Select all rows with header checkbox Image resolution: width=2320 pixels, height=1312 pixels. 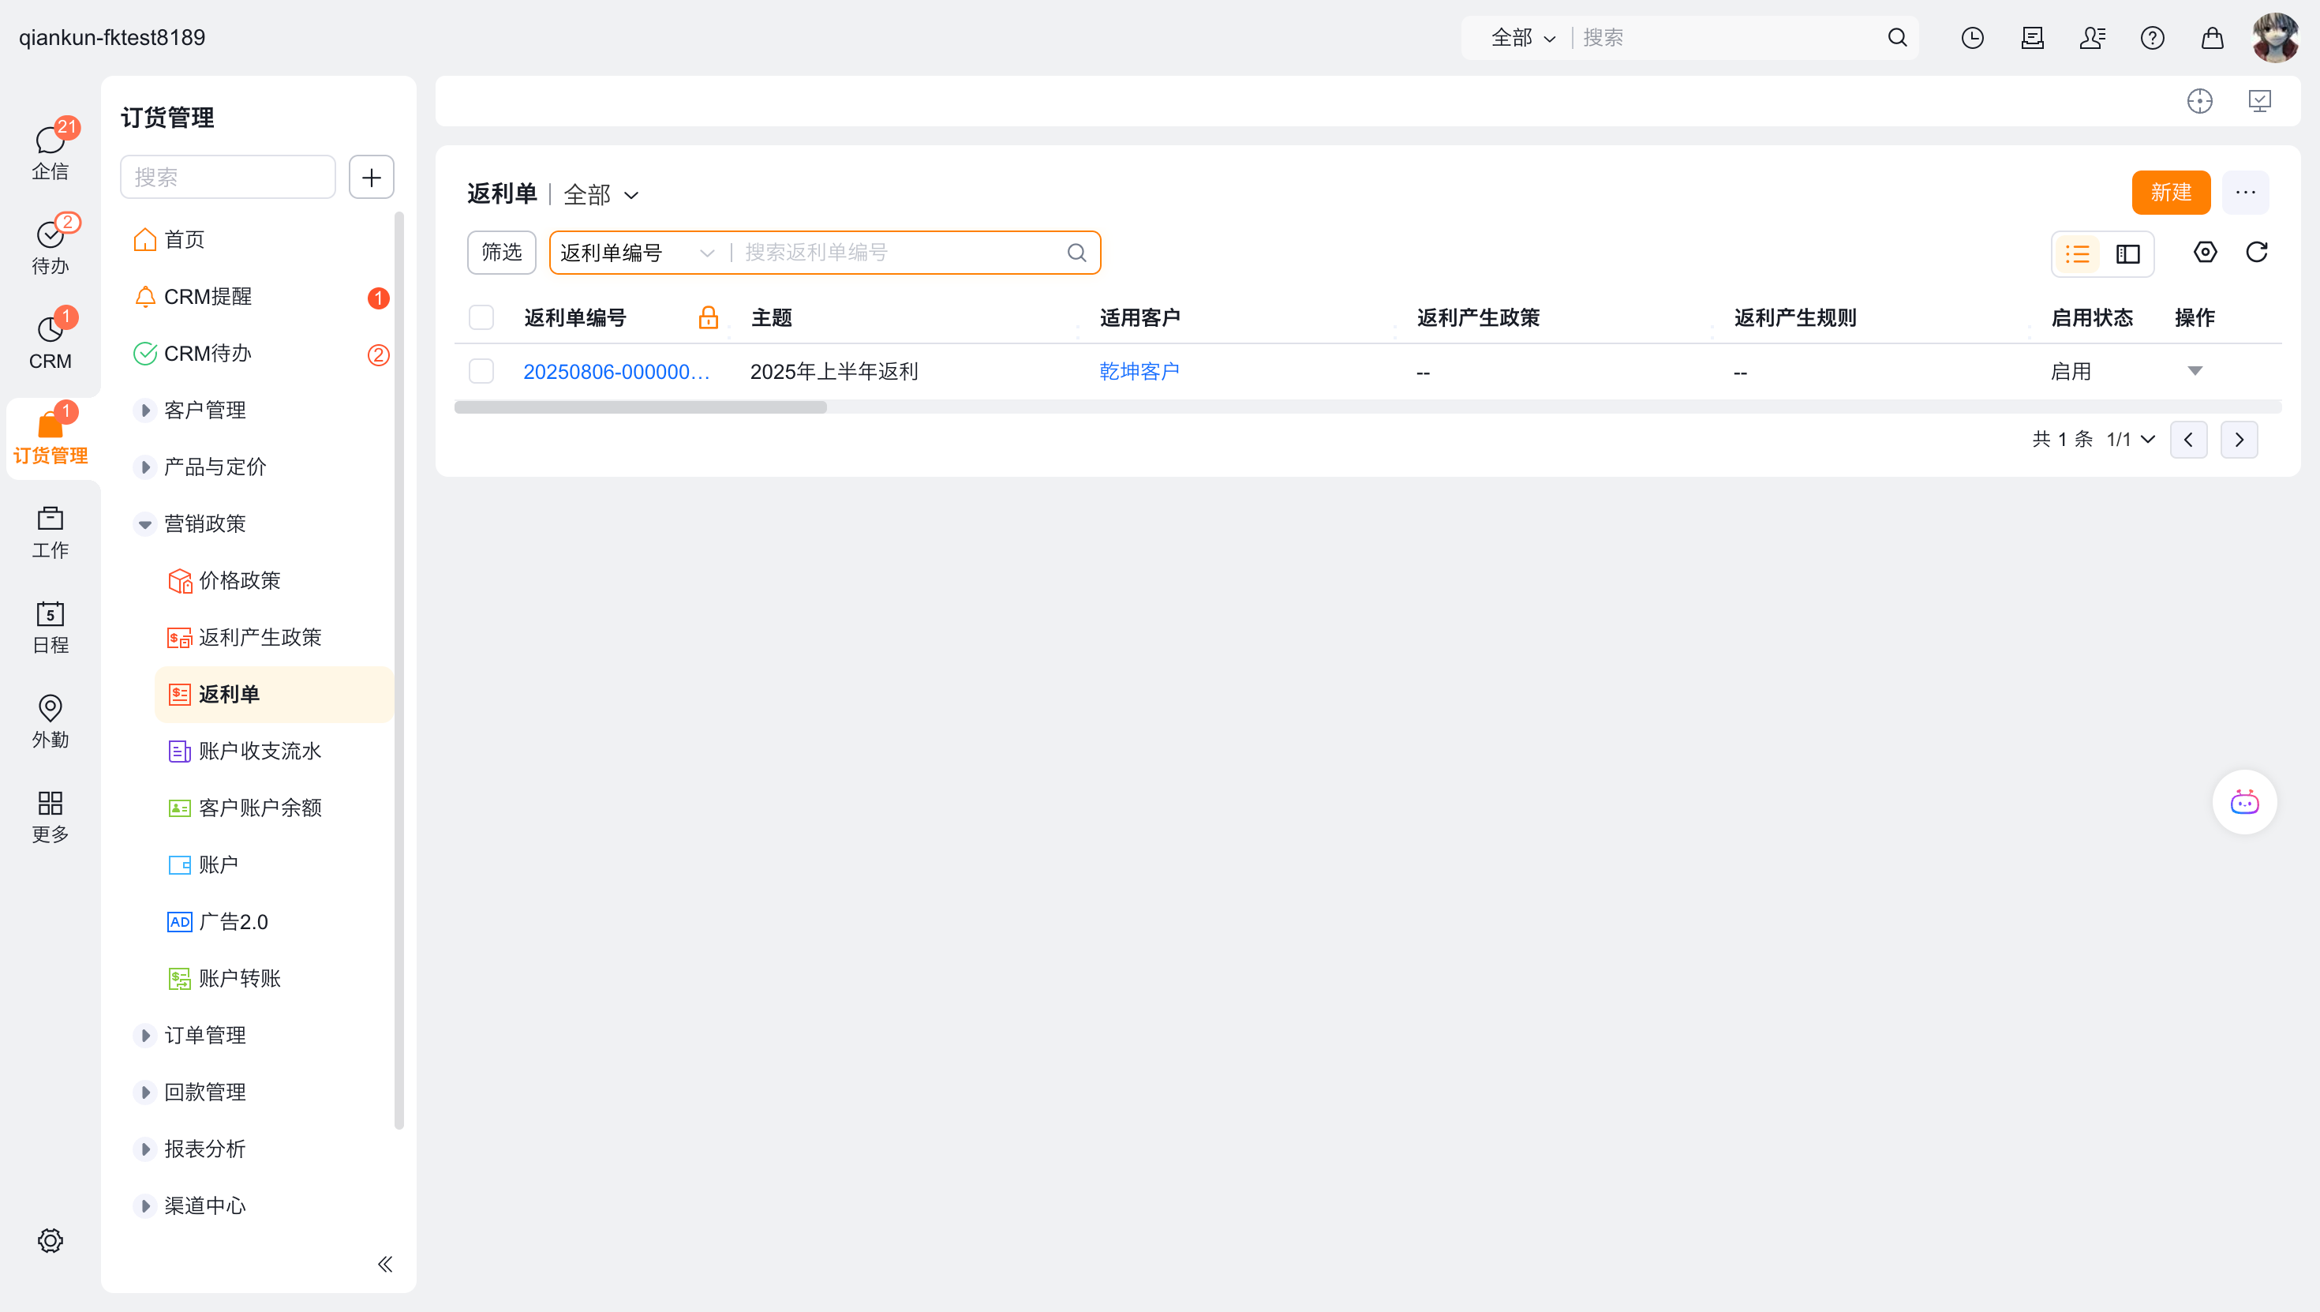pyautogui.click(x=482, y=317)
